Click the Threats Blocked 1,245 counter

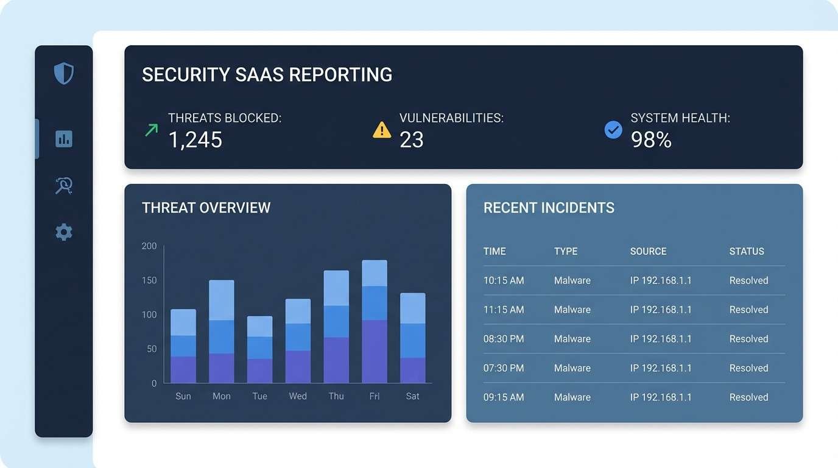coord(195,140)
